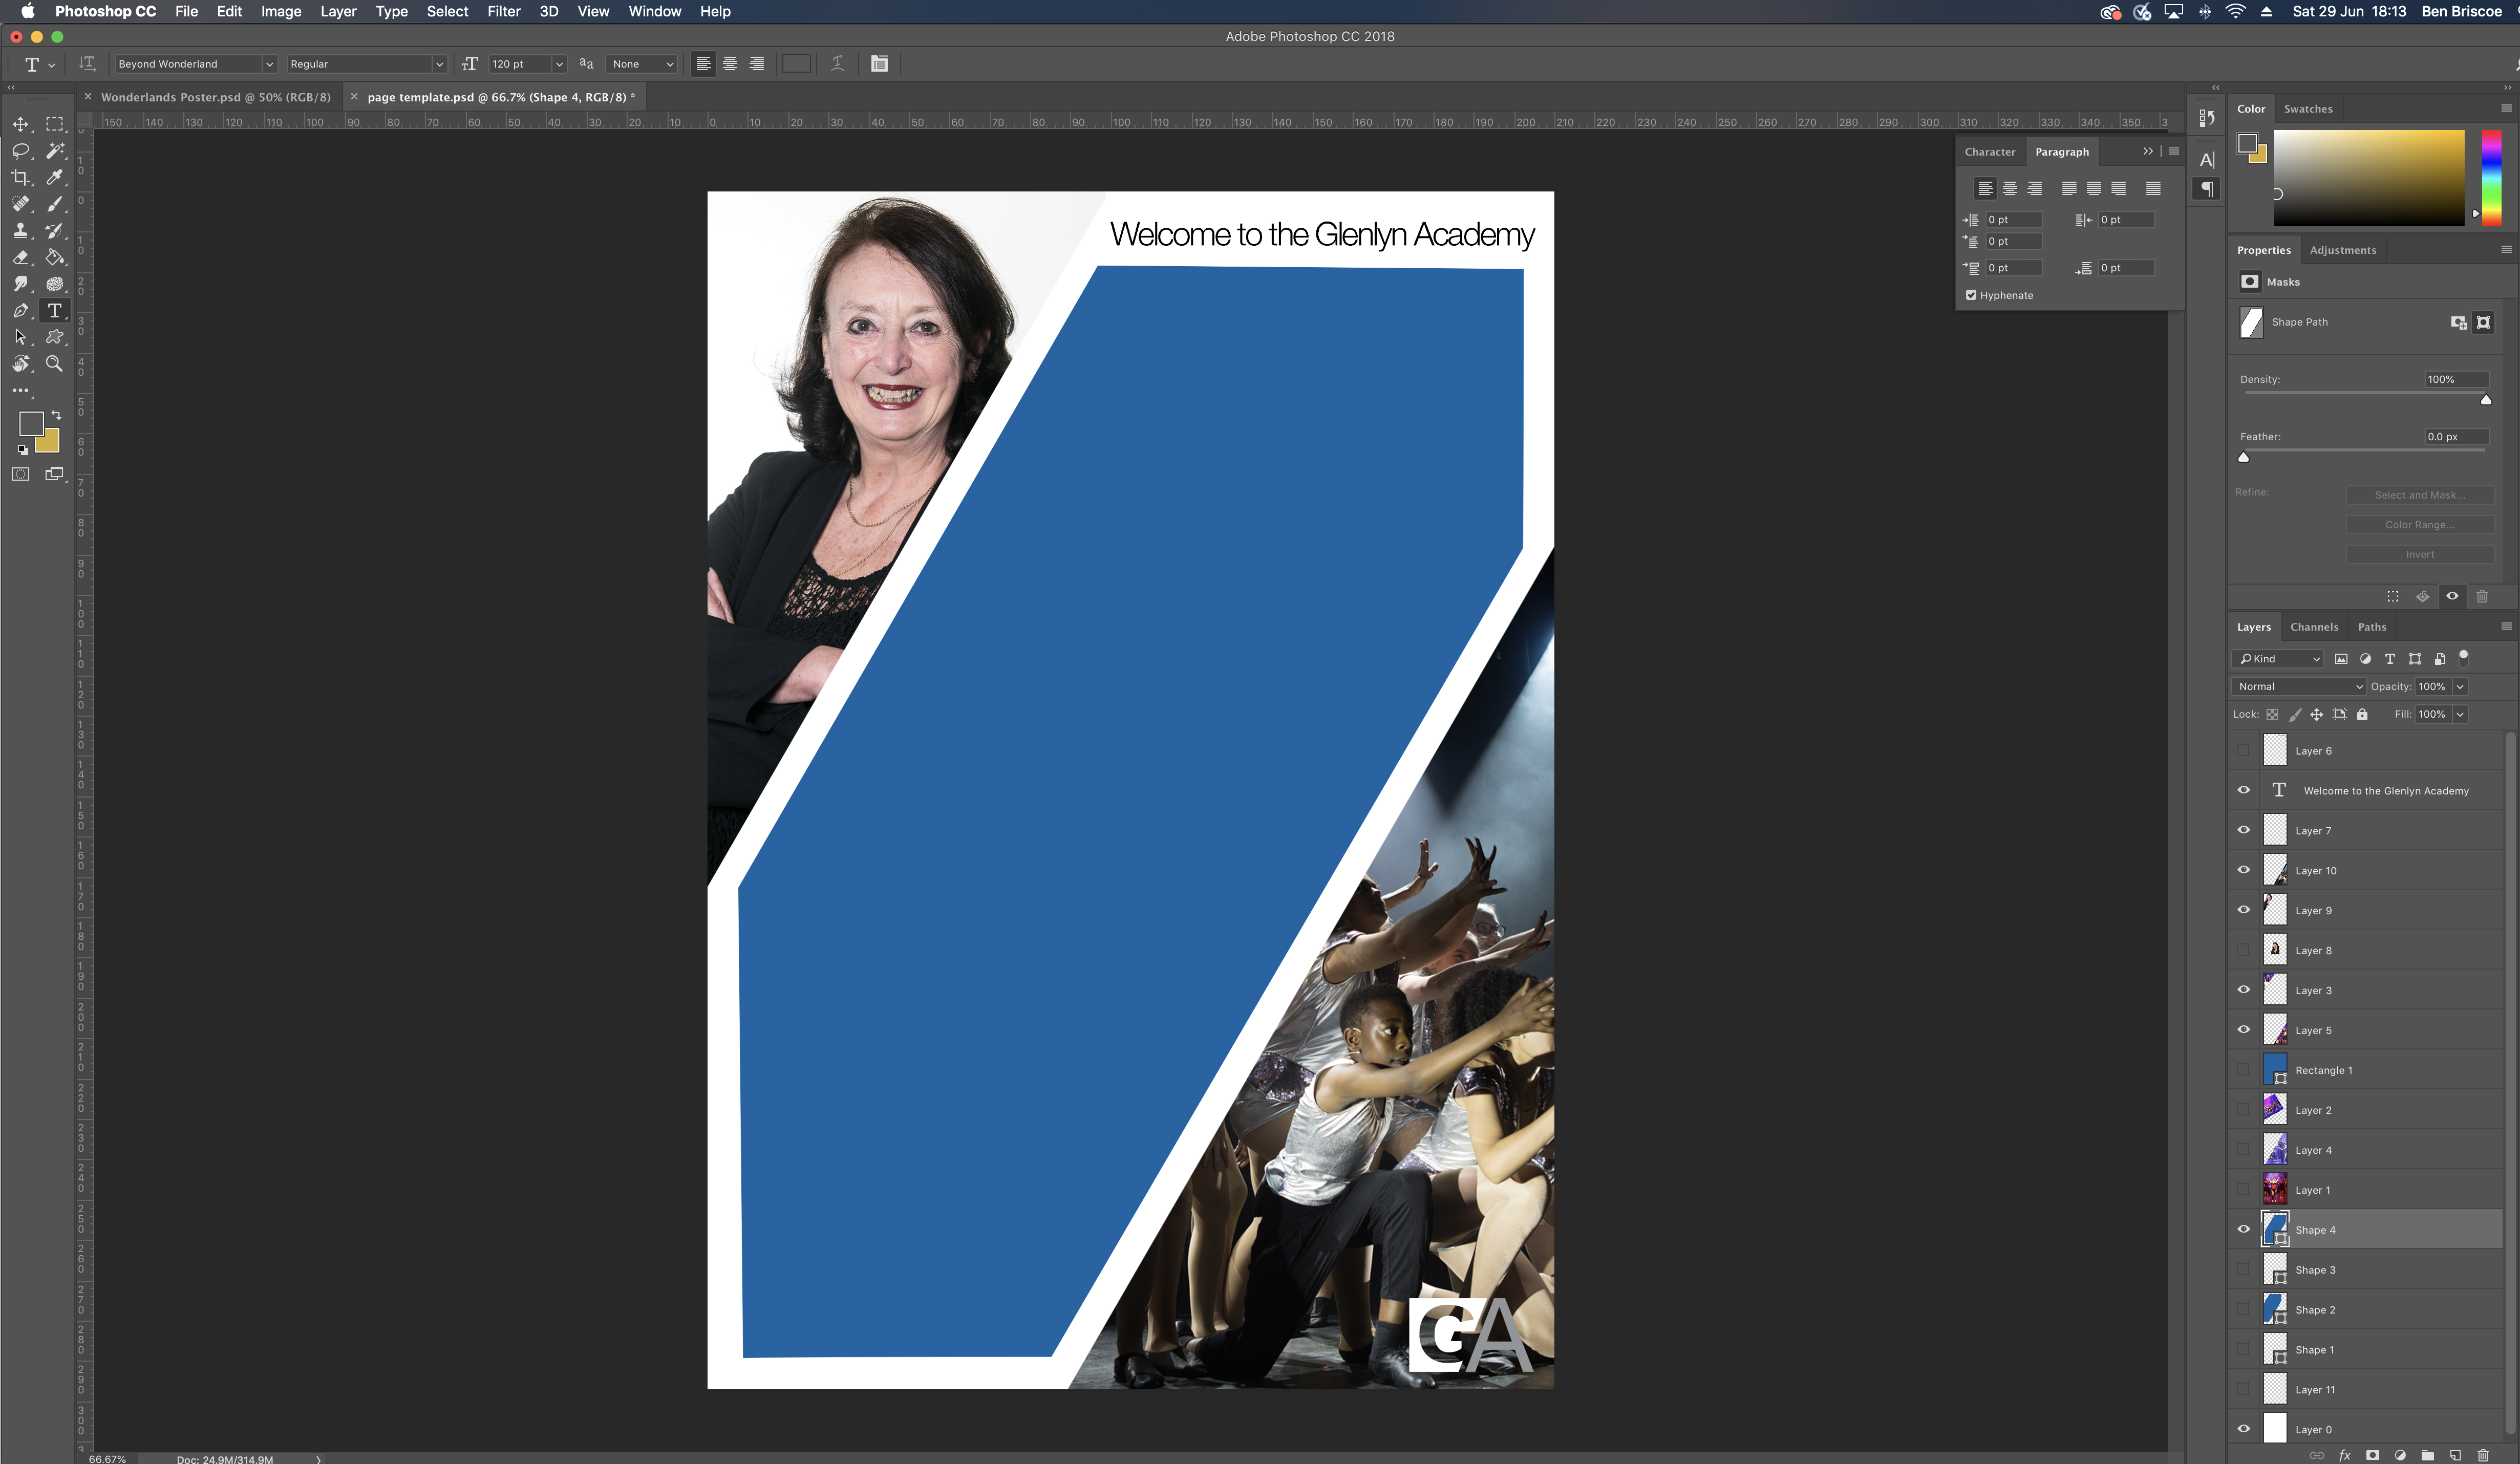Select the Pen tool
The image size is (2520, 1464).
tap(20, 311)
